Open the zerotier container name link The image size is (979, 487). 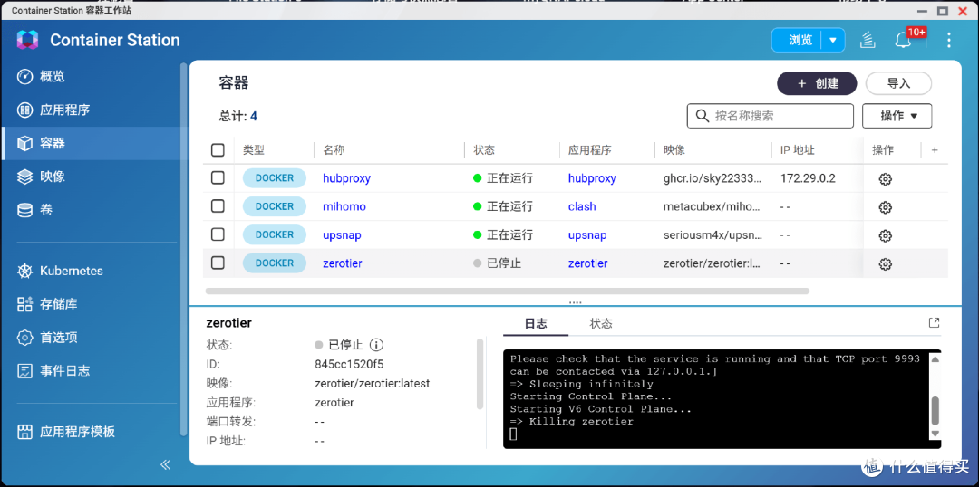(x=342, y=263)
